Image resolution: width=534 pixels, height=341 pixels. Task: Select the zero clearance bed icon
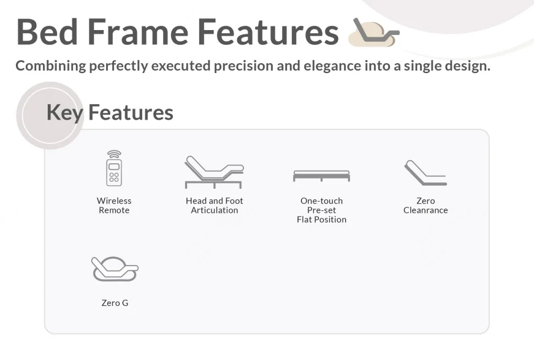click(425, 173)
